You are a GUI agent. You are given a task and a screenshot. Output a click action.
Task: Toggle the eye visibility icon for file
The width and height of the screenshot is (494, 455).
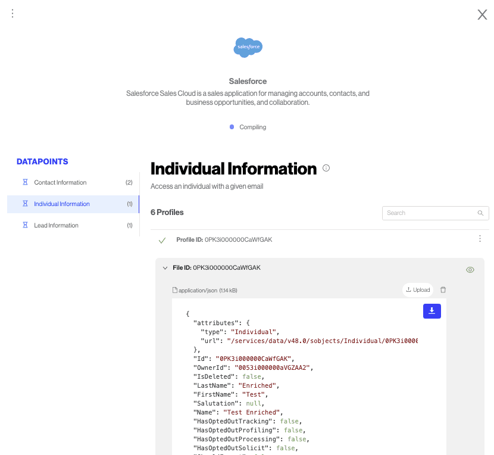tap(470, 270)
